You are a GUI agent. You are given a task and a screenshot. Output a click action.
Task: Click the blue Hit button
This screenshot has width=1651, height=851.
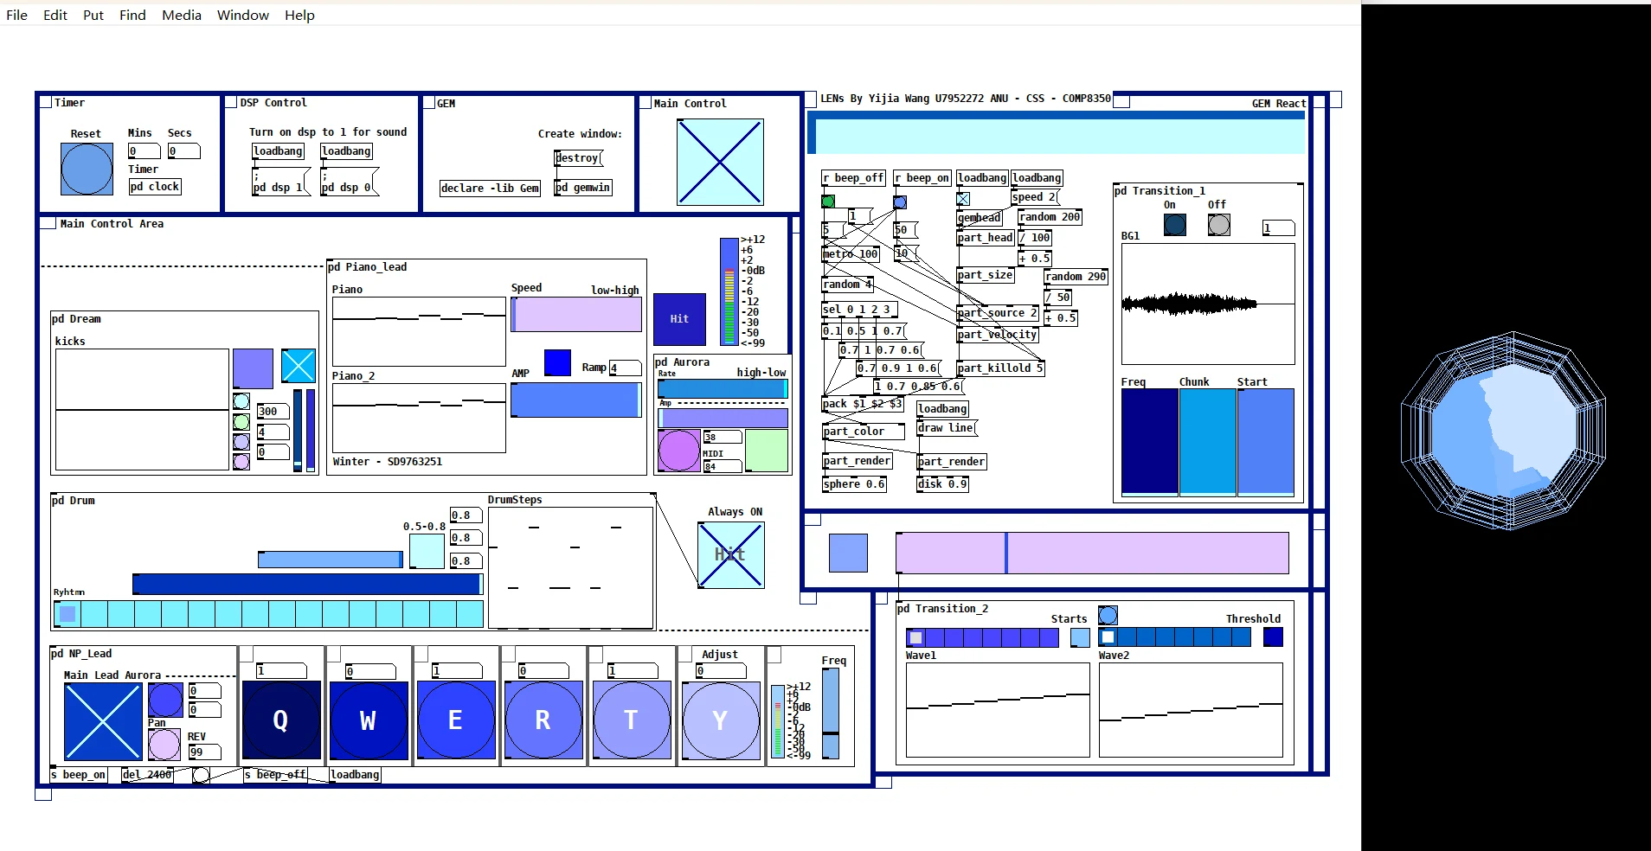(x=679, y=319)
